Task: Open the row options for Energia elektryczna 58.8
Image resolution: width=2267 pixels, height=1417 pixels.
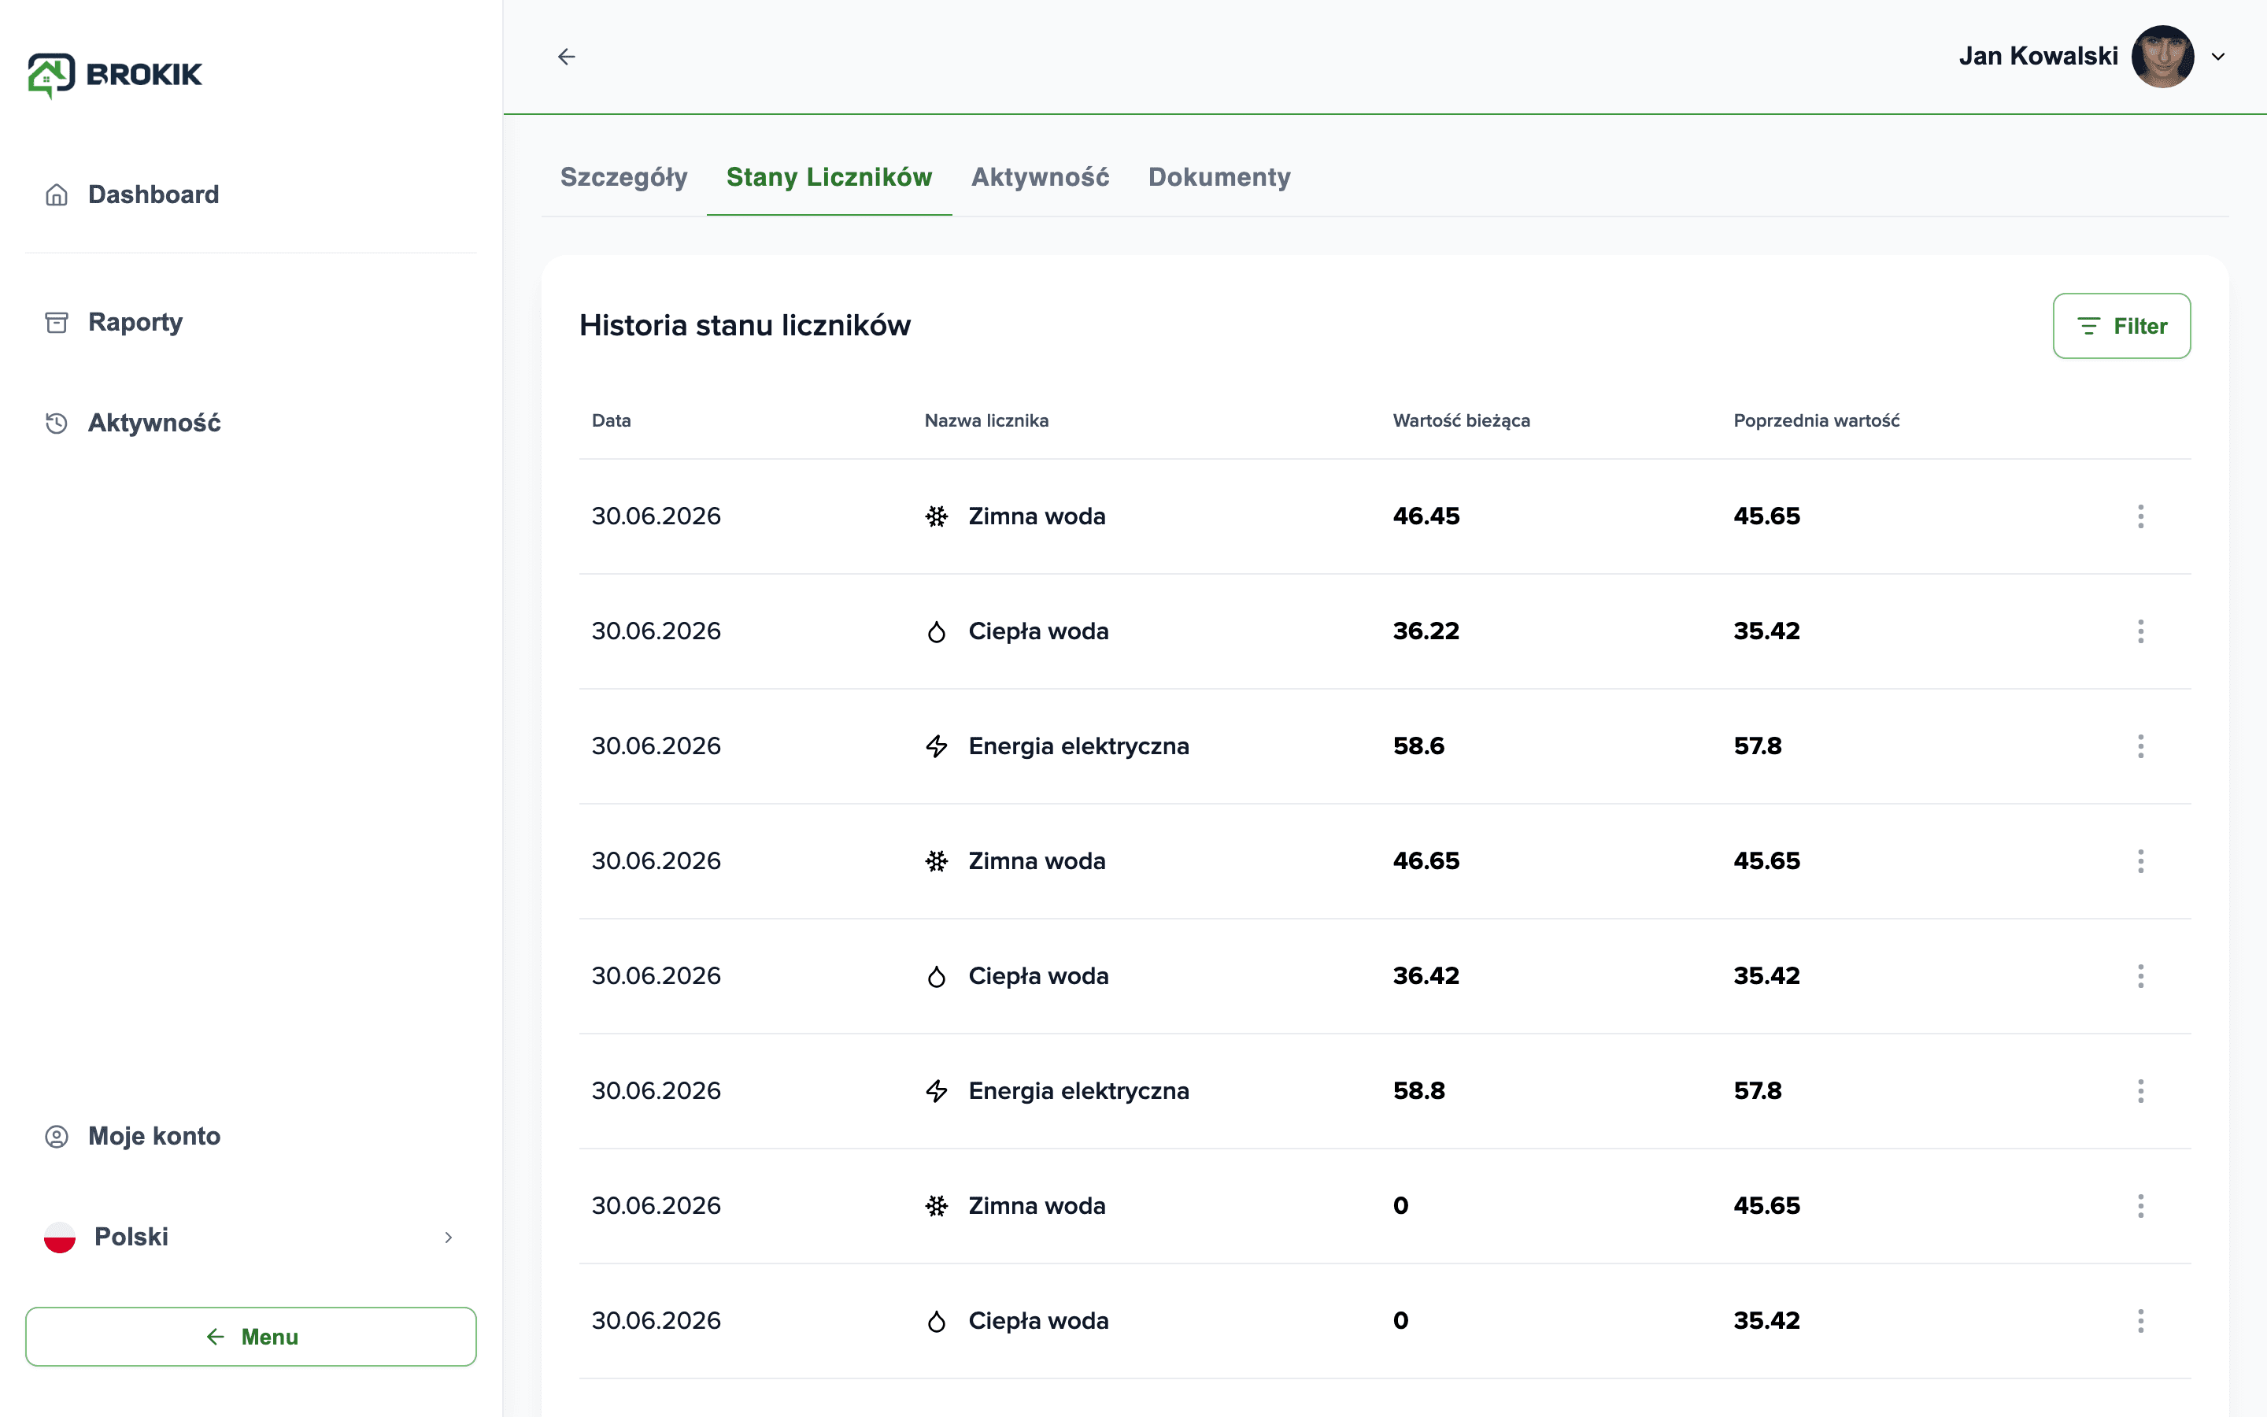Action: click(x=2140, y=1091)
